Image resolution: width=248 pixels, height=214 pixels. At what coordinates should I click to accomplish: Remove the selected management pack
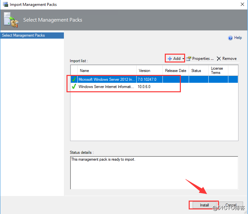226,59
